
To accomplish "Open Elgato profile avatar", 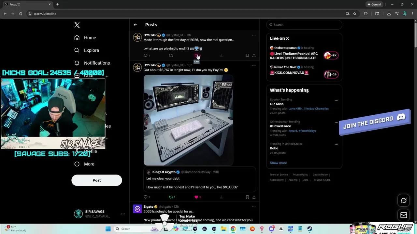I will pyautogui.click(x=137, y=209).
